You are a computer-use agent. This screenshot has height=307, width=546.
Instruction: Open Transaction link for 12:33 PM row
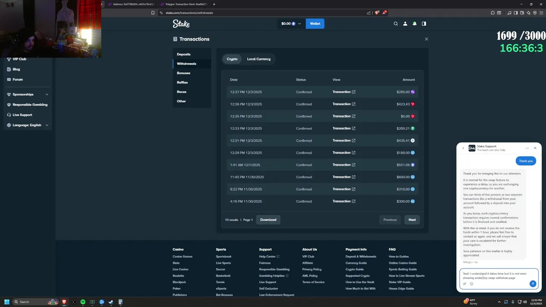click(344, 128)
